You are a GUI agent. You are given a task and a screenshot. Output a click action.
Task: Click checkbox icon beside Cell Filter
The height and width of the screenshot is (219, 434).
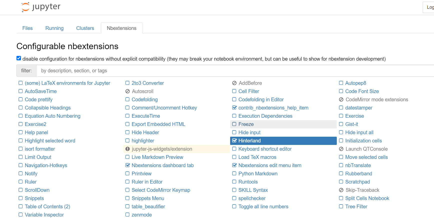(x=234, y=91)
